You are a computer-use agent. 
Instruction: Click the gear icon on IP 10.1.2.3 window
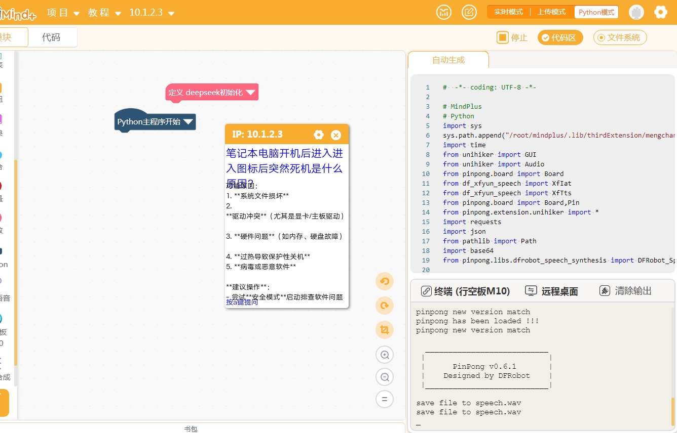319,135
